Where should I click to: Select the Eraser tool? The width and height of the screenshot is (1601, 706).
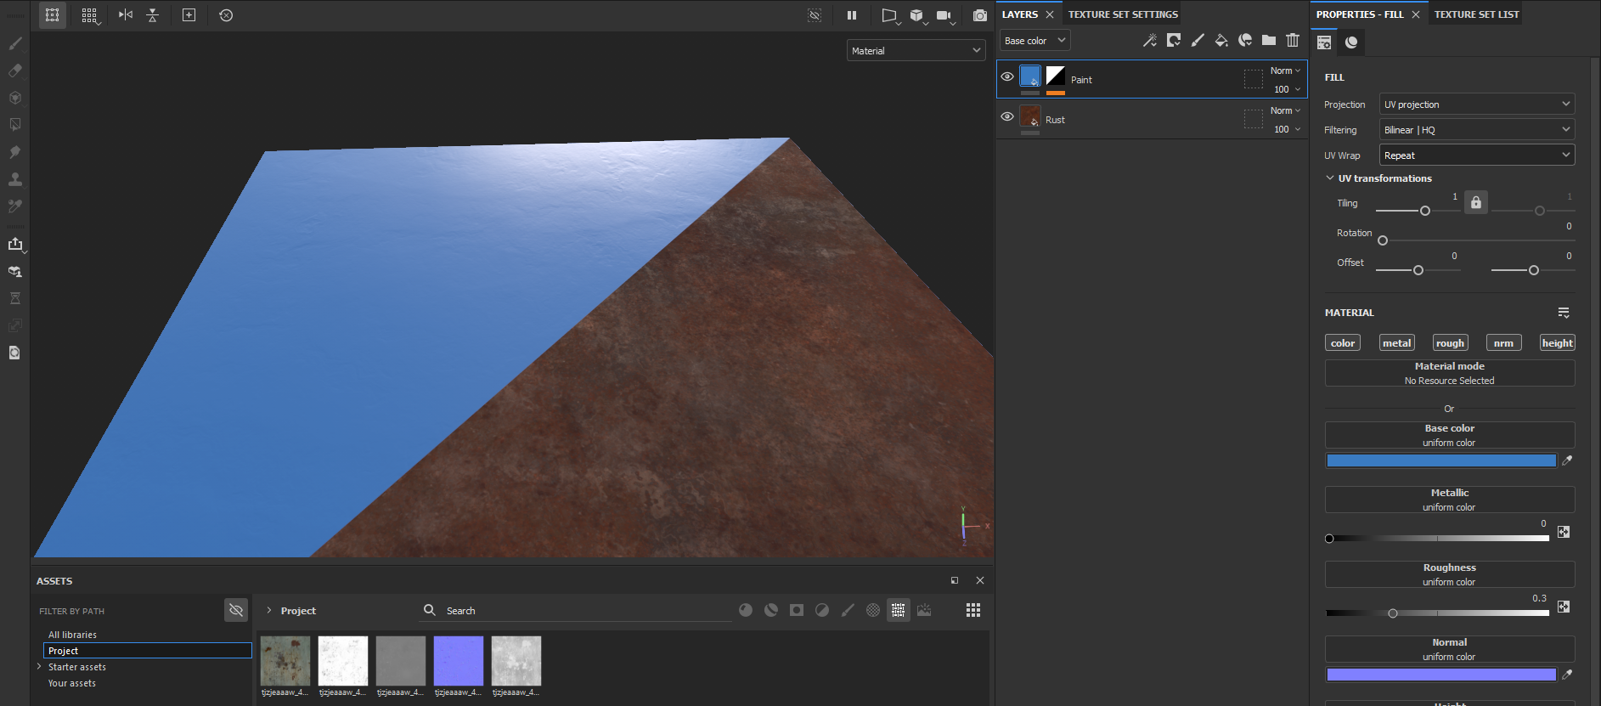[x=15, y=71]
